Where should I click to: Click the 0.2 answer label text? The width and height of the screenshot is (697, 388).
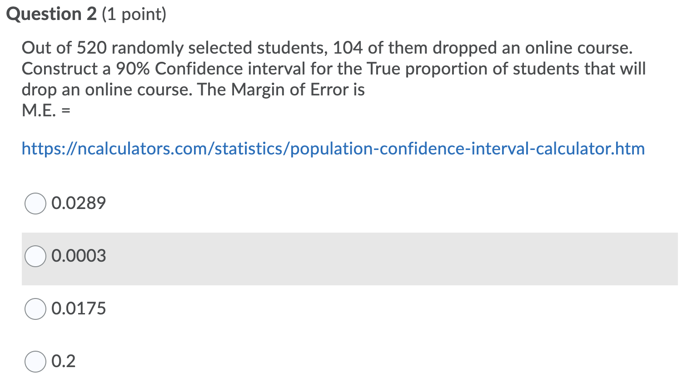[x=63, y=361]
